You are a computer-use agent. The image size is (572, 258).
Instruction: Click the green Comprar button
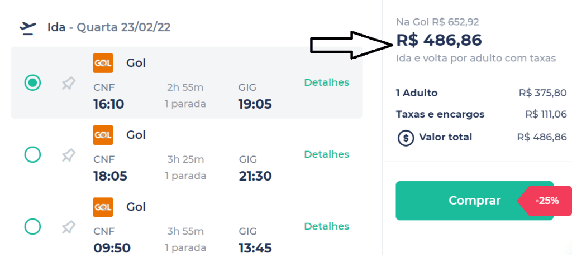click(474, 201)
